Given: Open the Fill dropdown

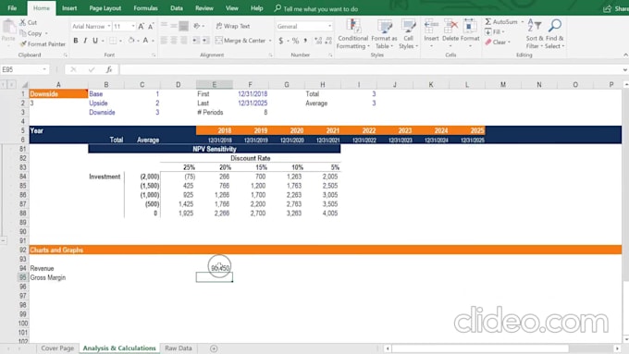Looking at the screenshot, I should 495,31.
